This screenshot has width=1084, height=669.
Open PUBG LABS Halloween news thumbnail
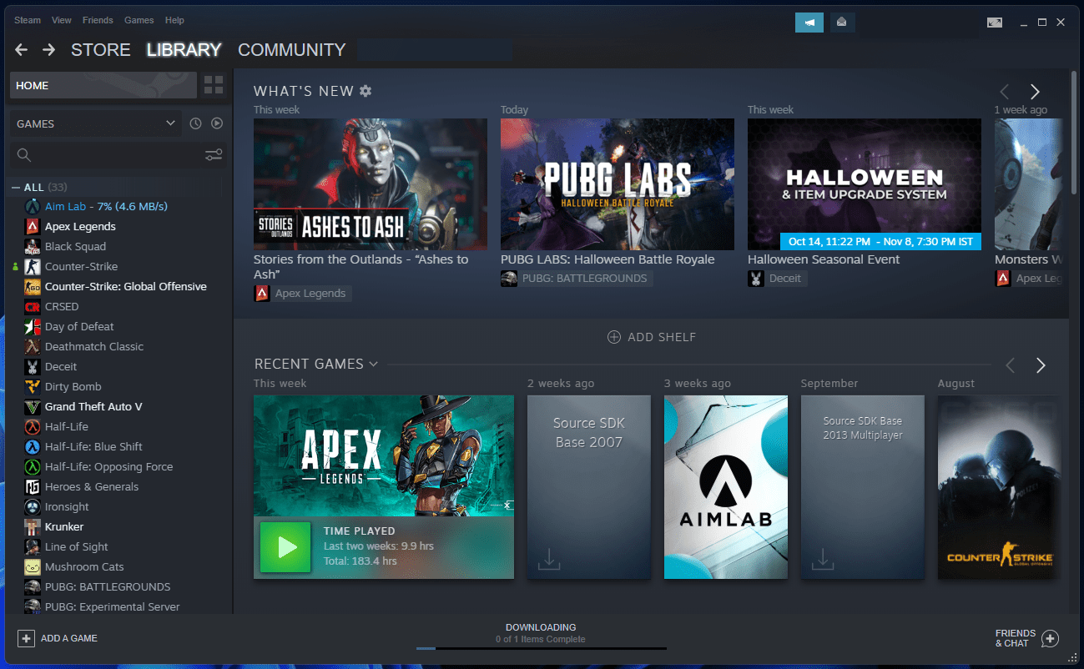point(618,184)
